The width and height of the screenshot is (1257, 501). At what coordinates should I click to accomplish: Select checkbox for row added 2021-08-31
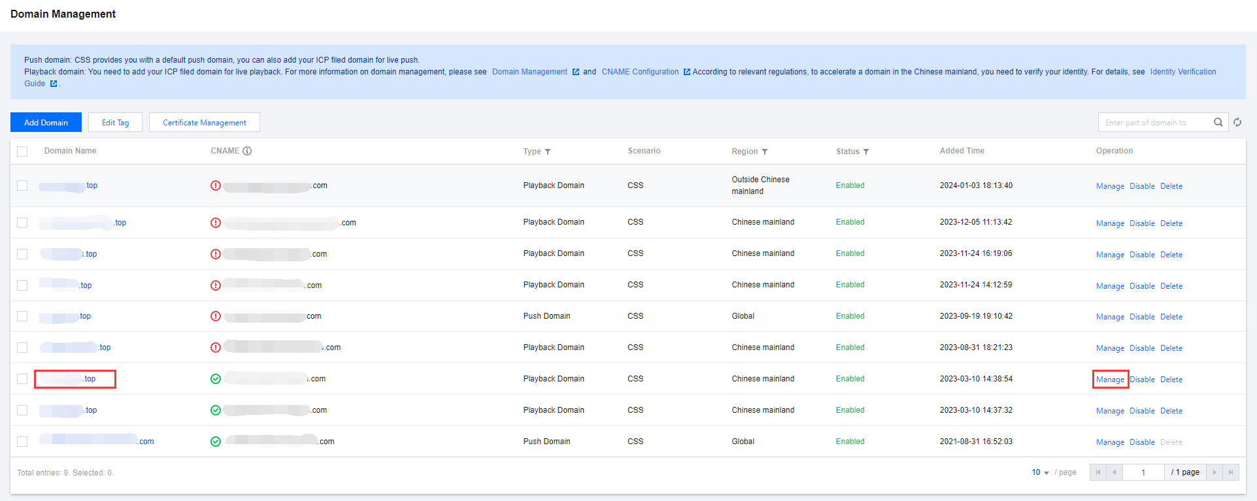[22, 442]
